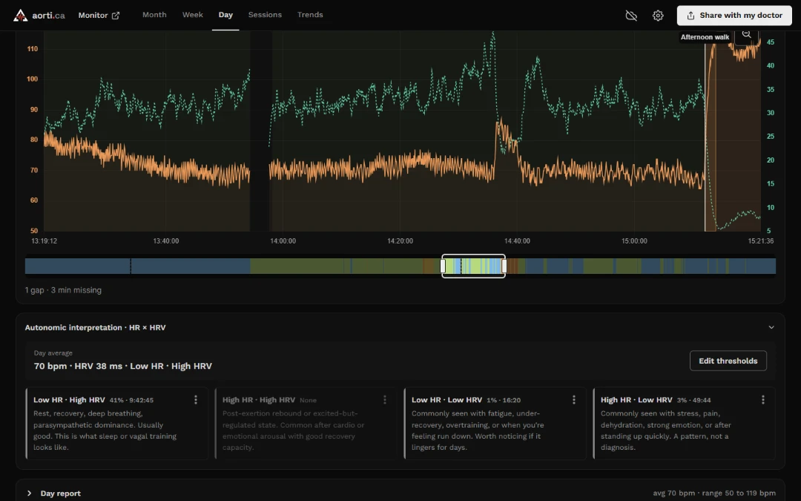Screen dimensions: 801x501
Task: Select the High HR · High HRV card
Action: click(x=306, y=423)
